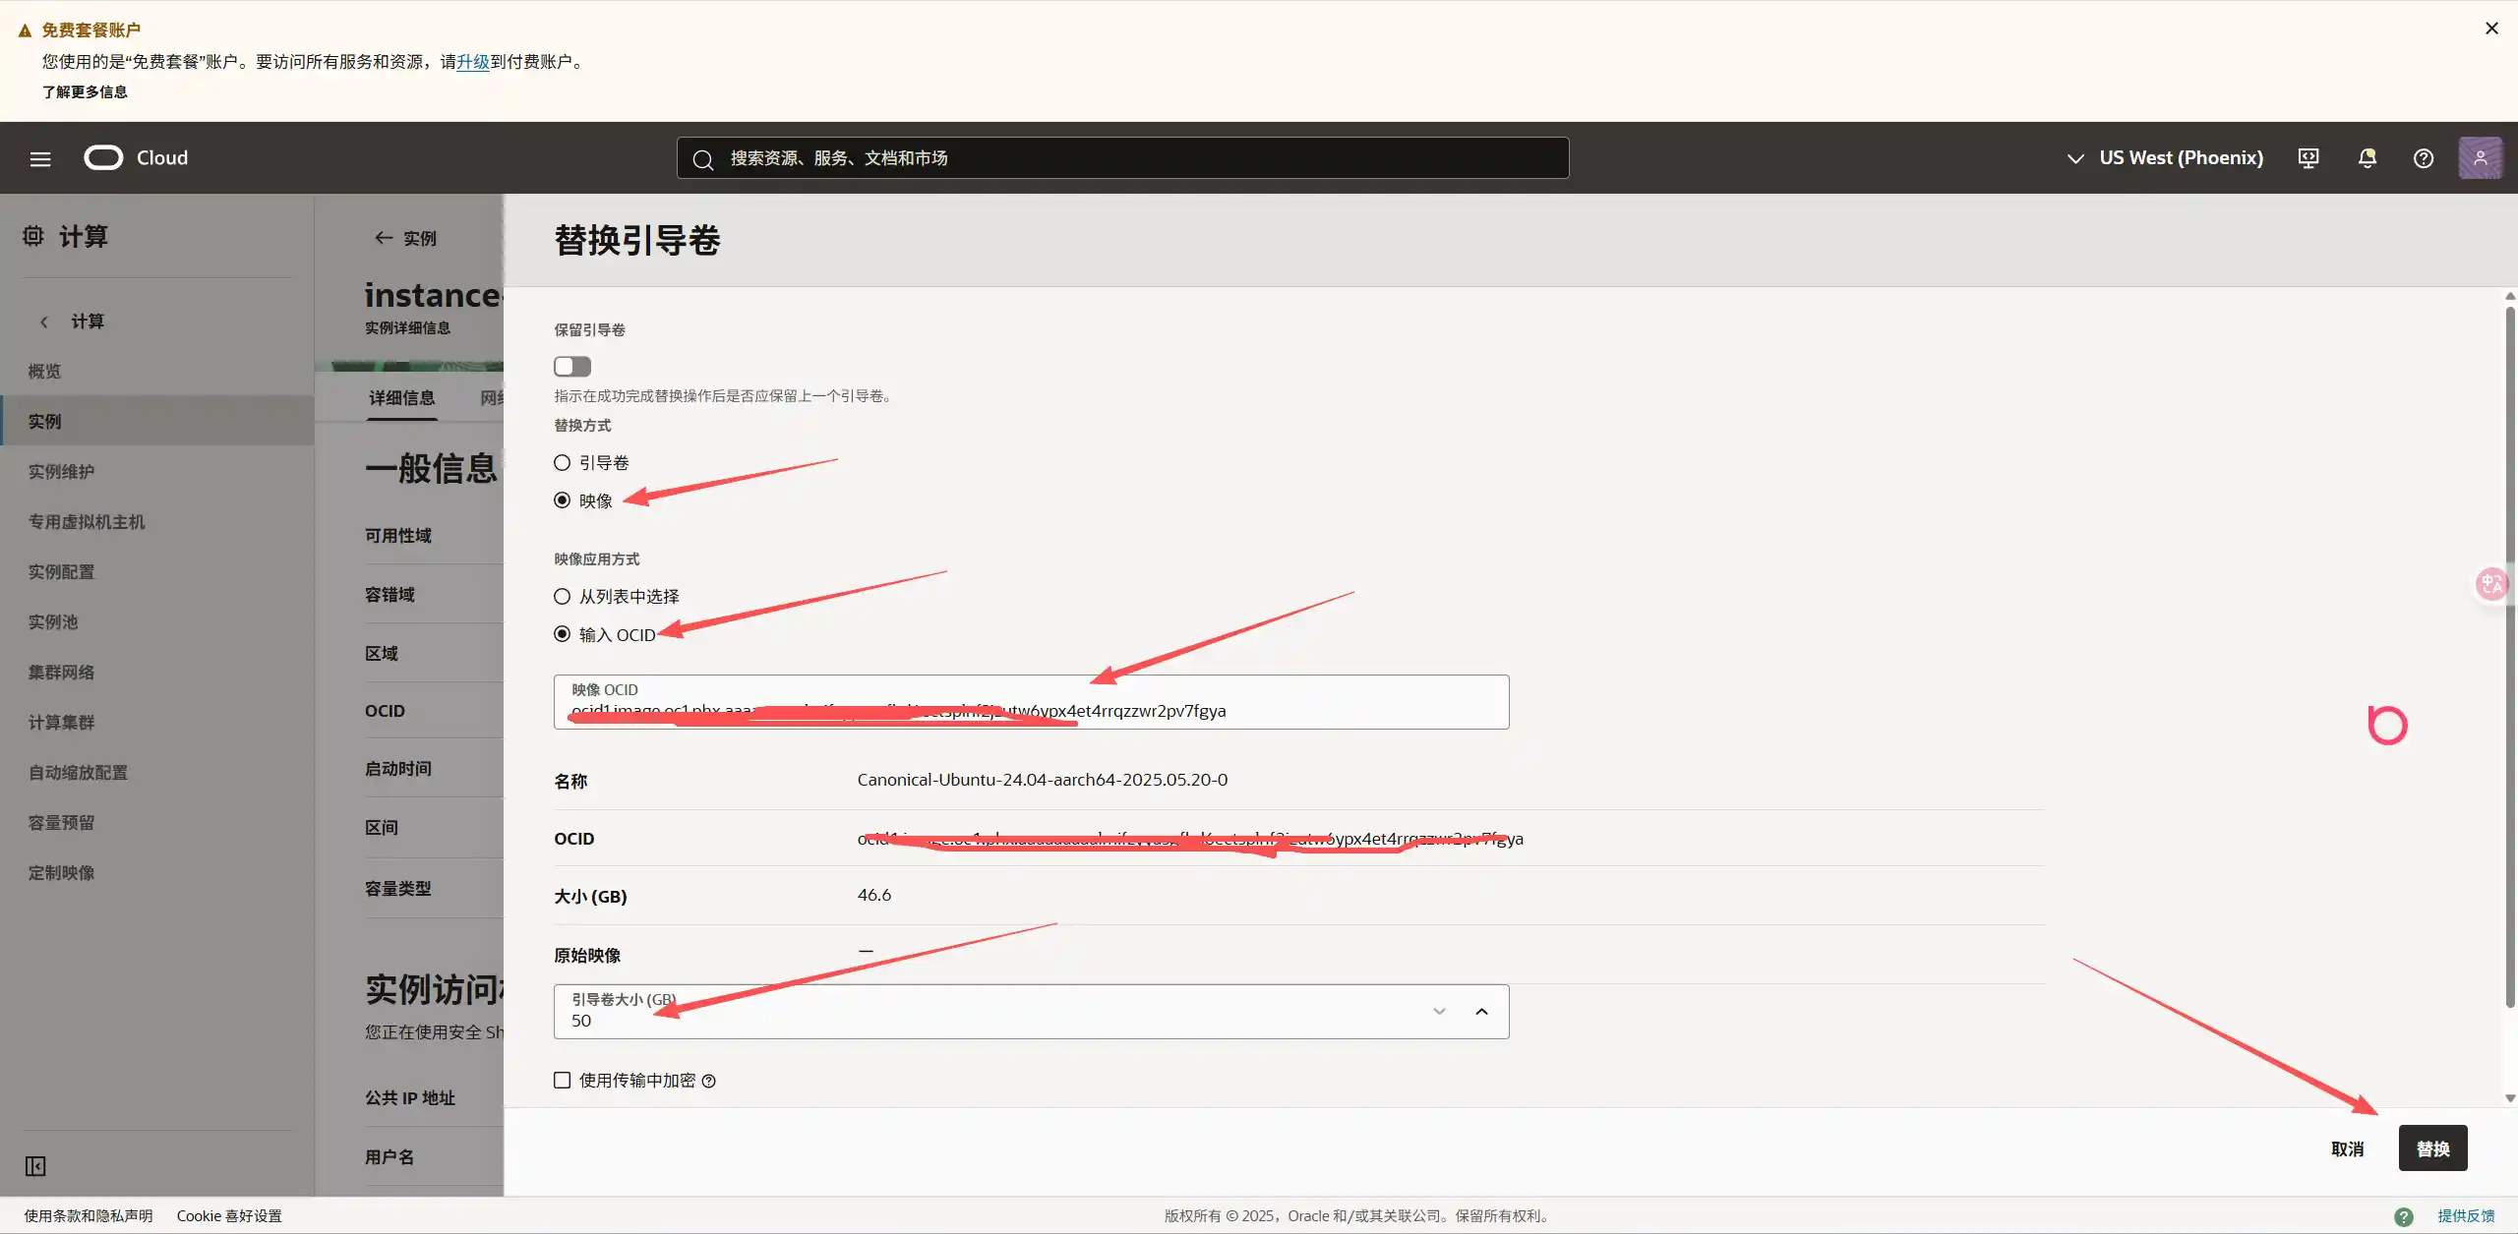The image size is (2518, 1234).
Task: Enable the 使用传输中加密 checkbox
Action: pyautogui.click(x=563, y=1081)
